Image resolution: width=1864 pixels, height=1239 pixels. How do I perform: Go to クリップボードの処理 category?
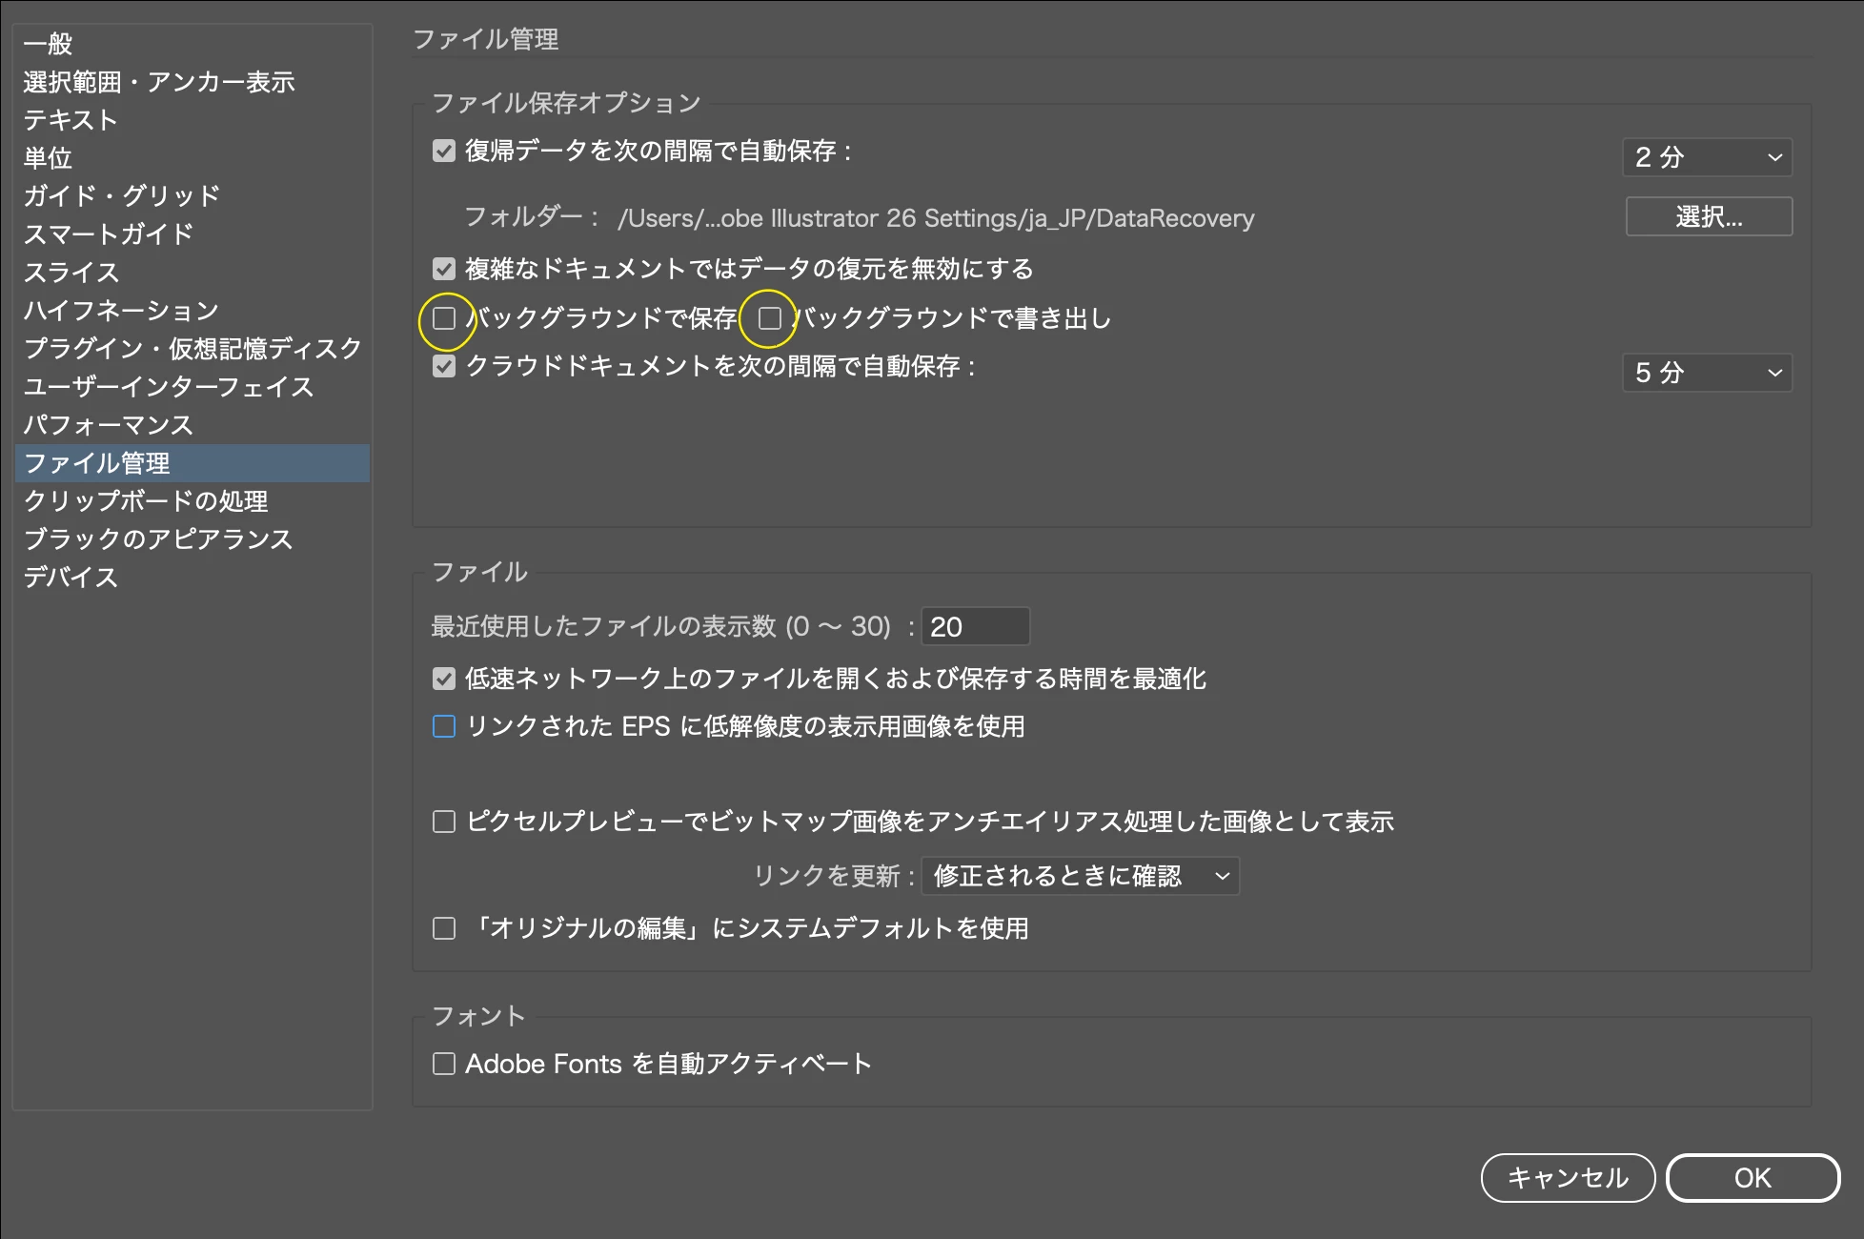[145, 501]
